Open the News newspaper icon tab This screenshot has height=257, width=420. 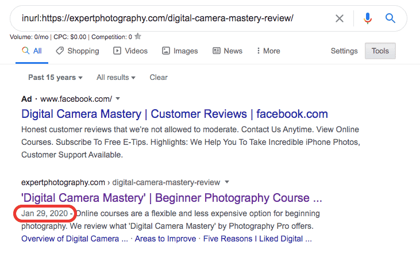click(228, 51)
